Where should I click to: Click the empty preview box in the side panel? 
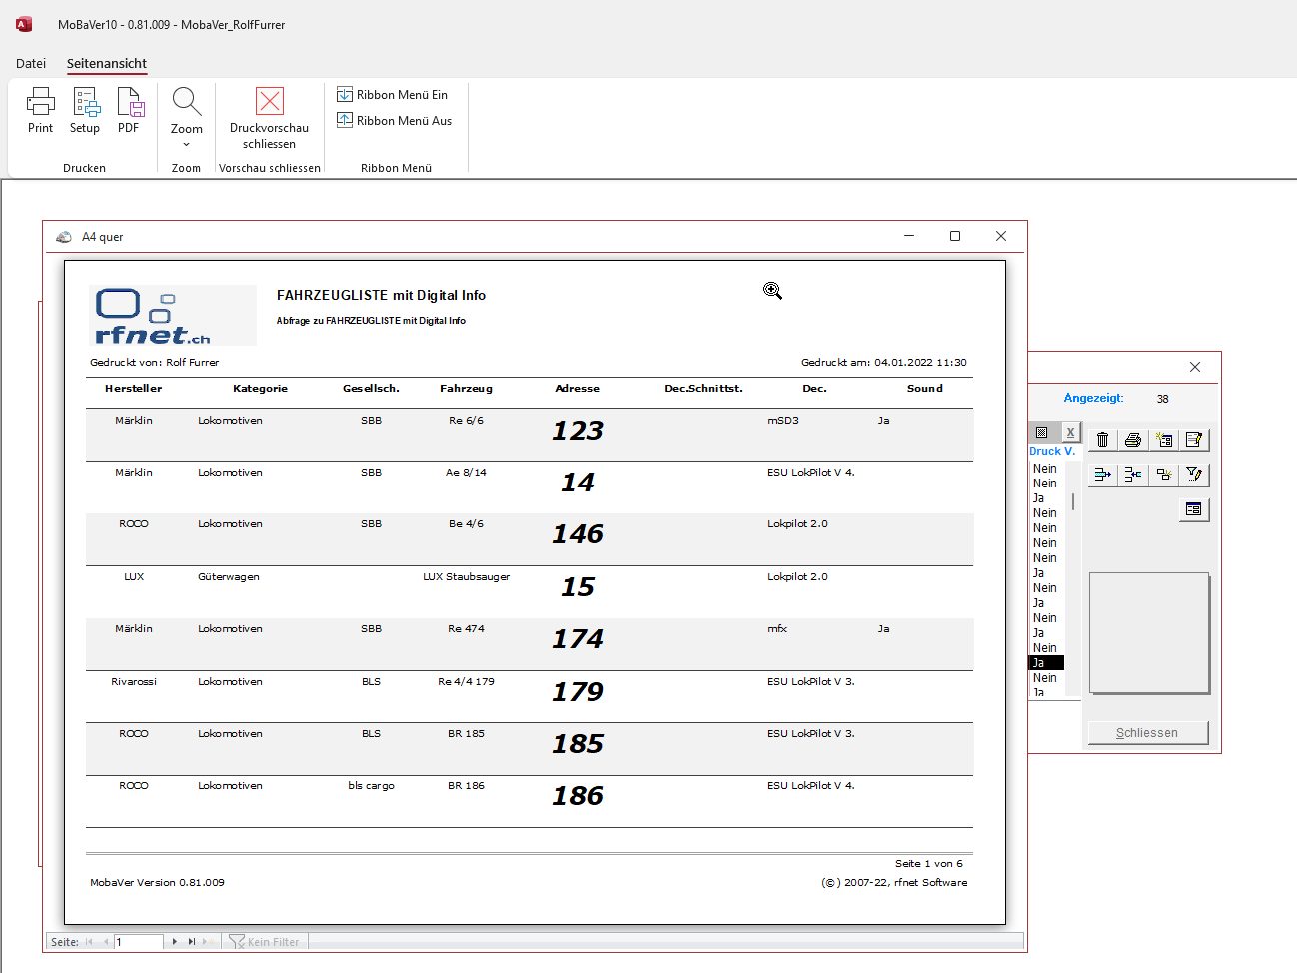click(1149, 632)
